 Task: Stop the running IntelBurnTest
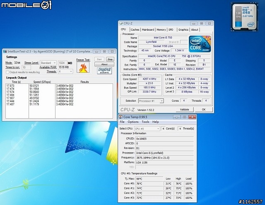click(x=110, y=59)
